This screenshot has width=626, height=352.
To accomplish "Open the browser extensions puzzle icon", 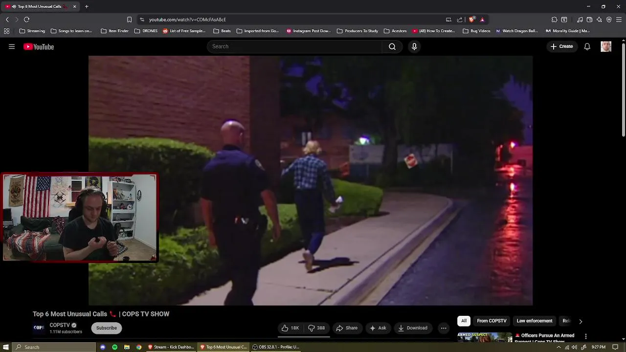I will coord(554,20).
